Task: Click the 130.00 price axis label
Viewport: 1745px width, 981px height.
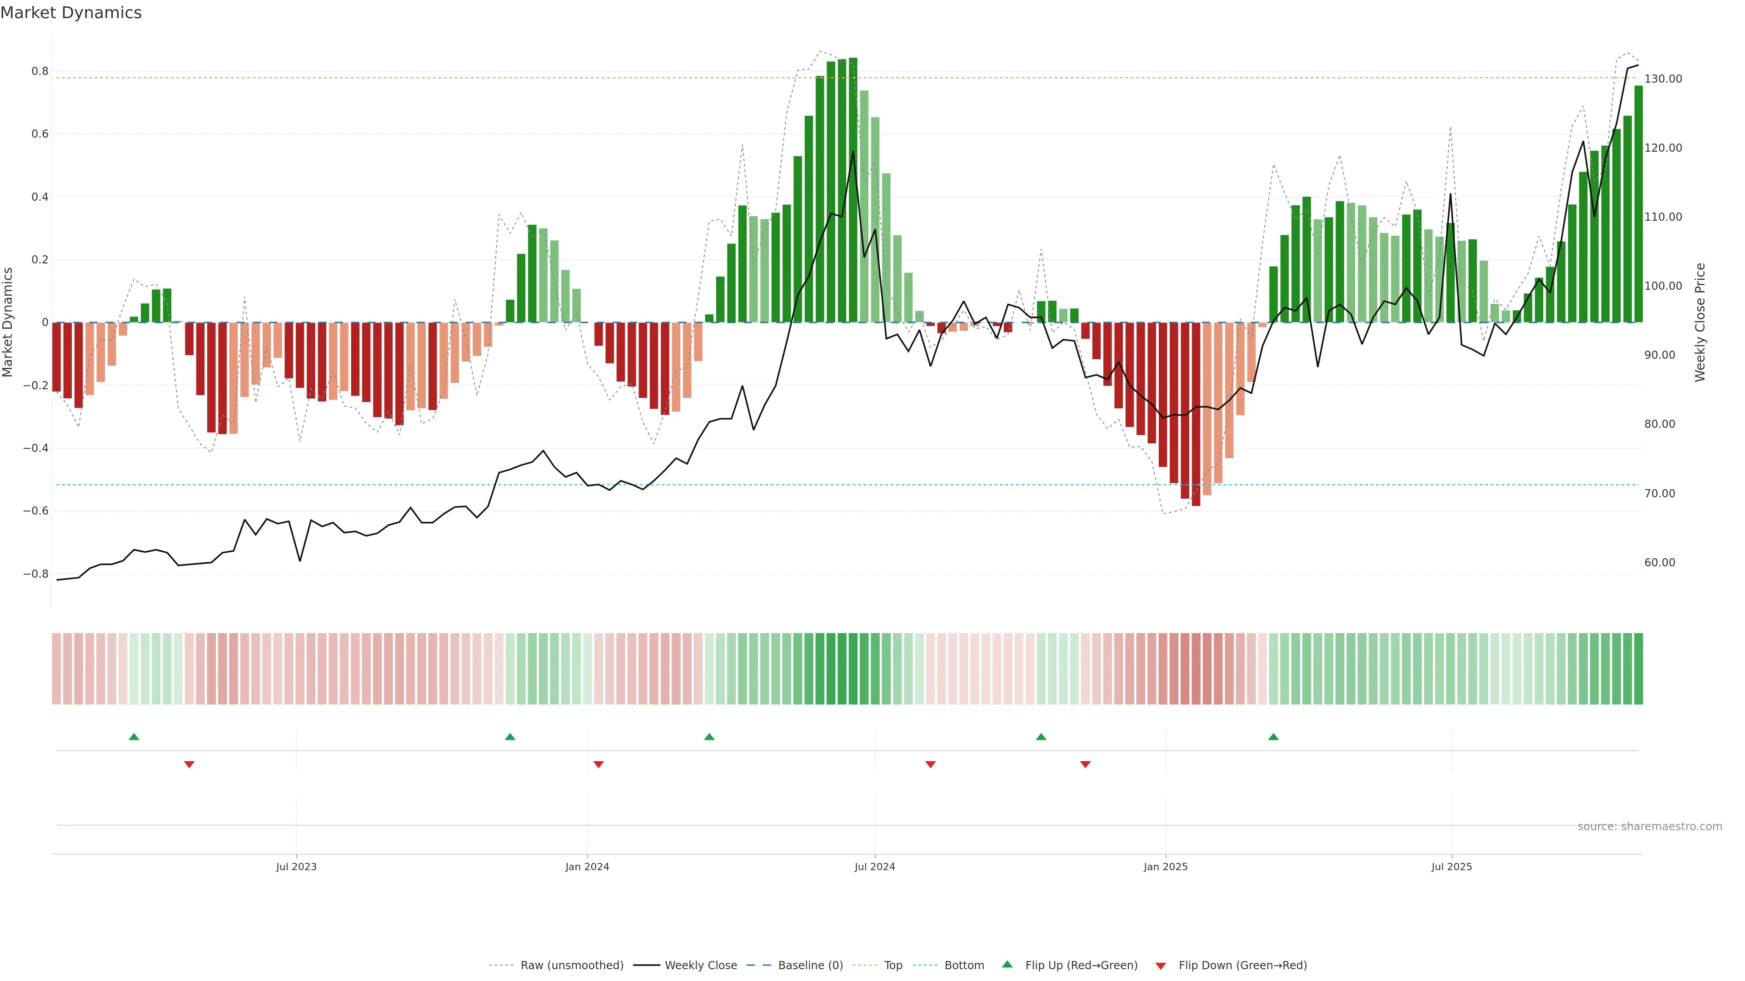Action: click(1663, 79)
